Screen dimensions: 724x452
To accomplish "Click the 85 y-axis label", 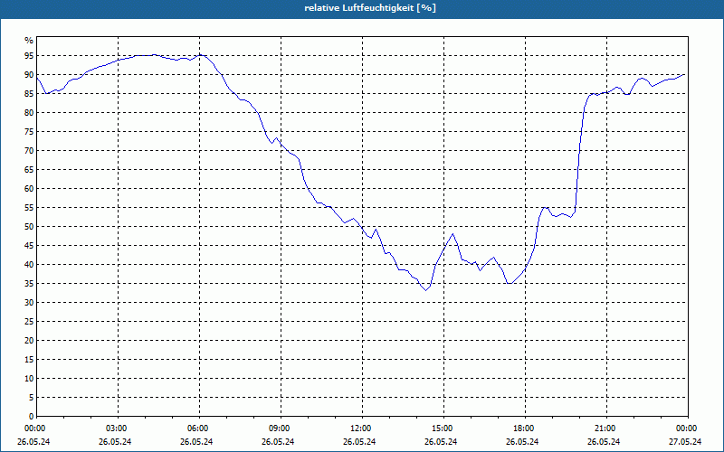I will click(29, 94).
